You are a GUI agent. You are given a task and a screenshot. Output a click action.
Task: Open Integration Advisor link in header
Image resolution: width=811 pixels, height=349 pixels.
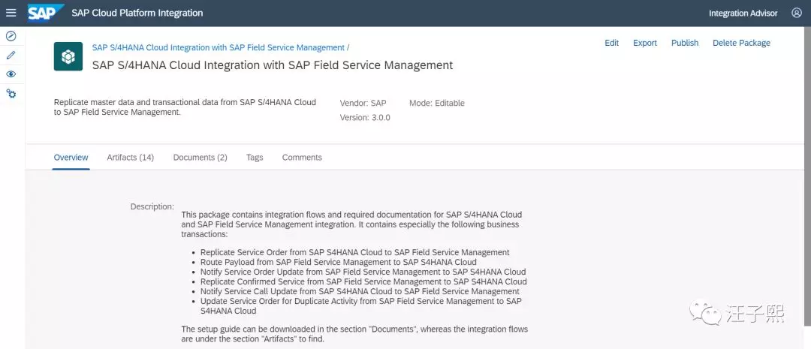[x=743, y=14]
